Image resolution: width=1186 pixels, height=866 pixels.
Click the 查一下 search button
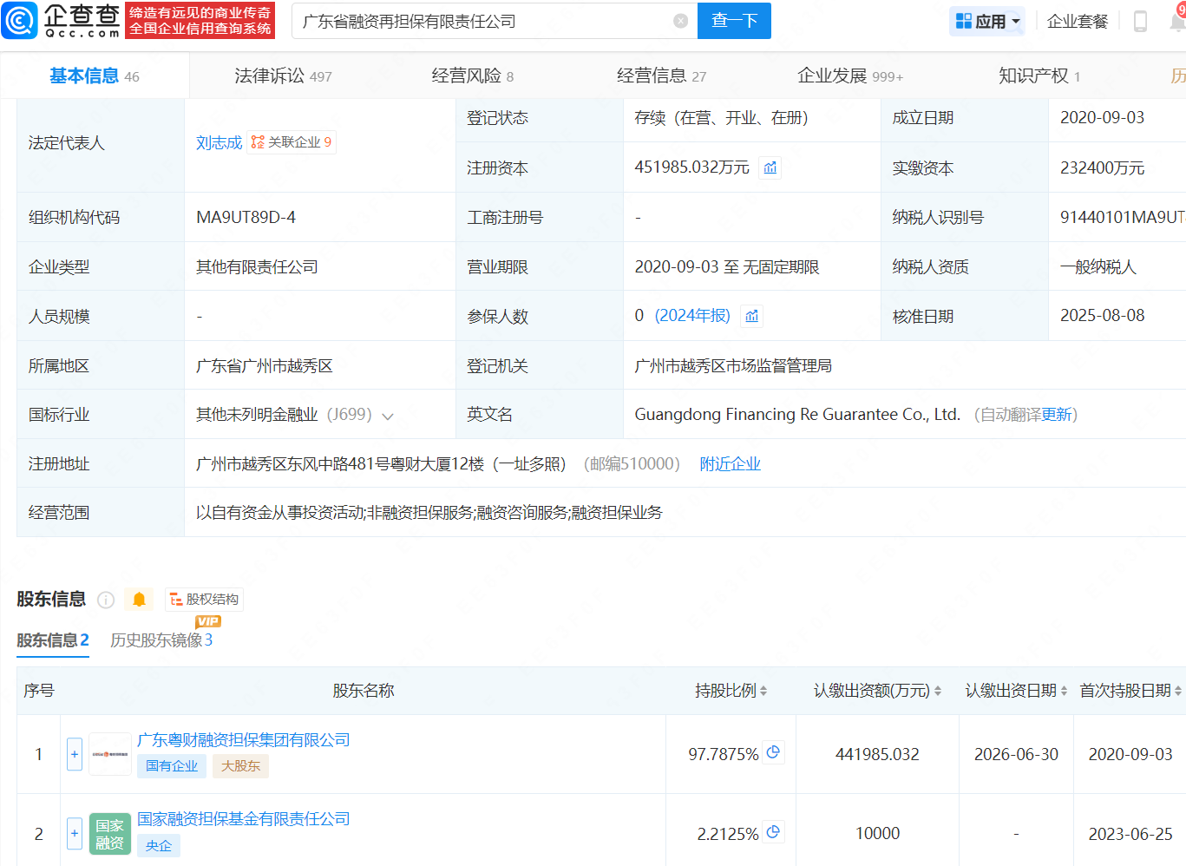734,21
